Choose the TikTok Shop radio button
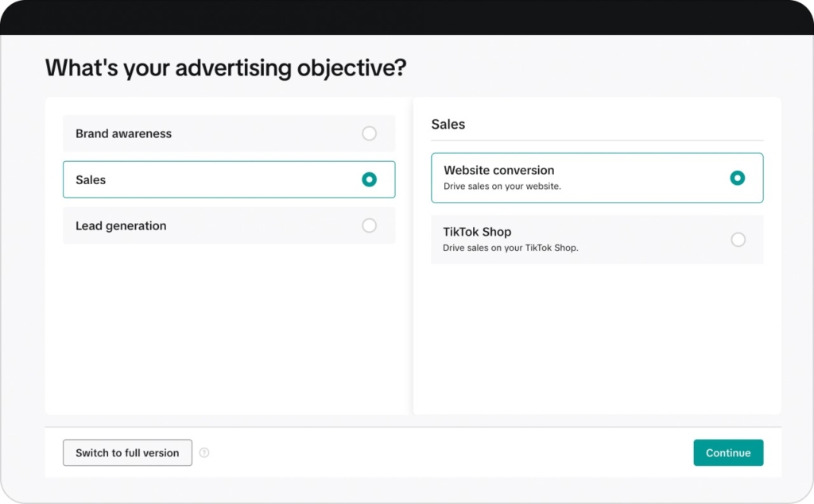The image size is (814, 504). pyautogui.click(x=738, y=240)
